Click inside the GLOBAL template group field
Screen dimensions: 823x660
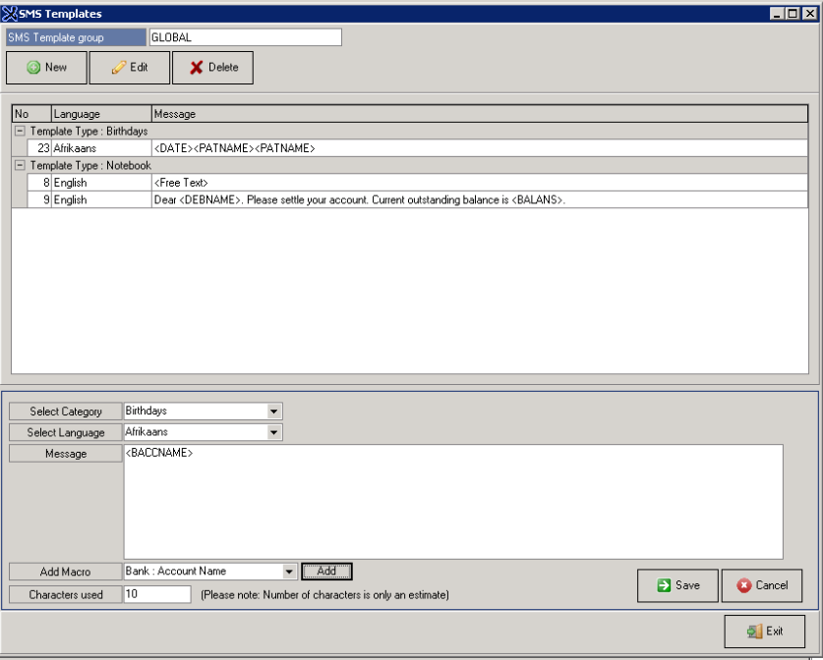(x=244, y=36)
